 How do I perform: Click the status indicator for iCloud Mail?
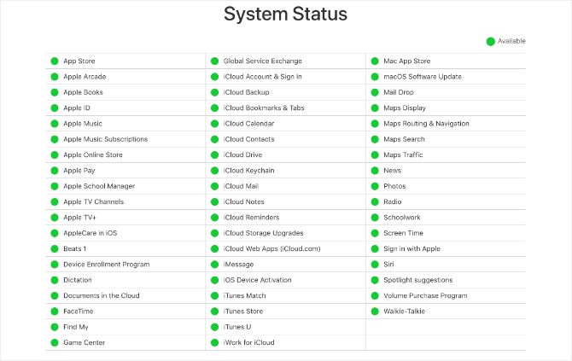215,186
